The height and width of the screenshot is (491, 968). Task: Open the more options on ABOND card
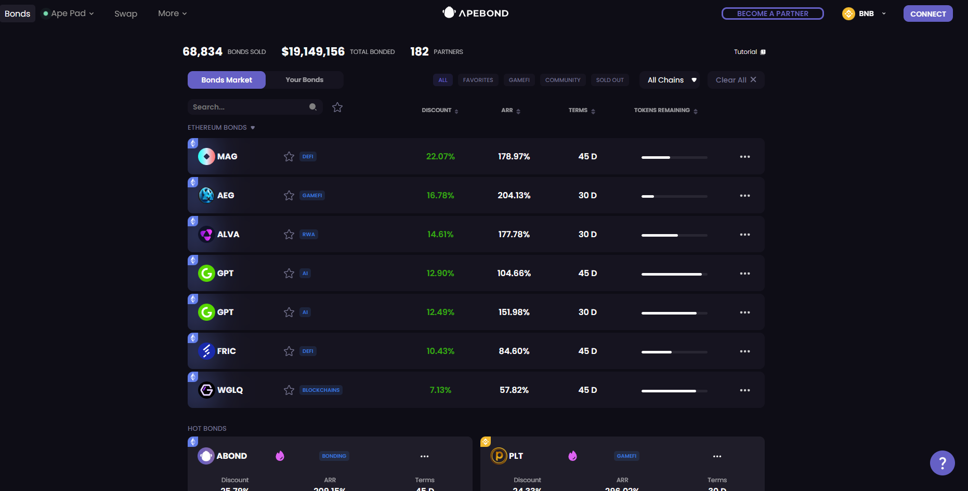point(424,456)
